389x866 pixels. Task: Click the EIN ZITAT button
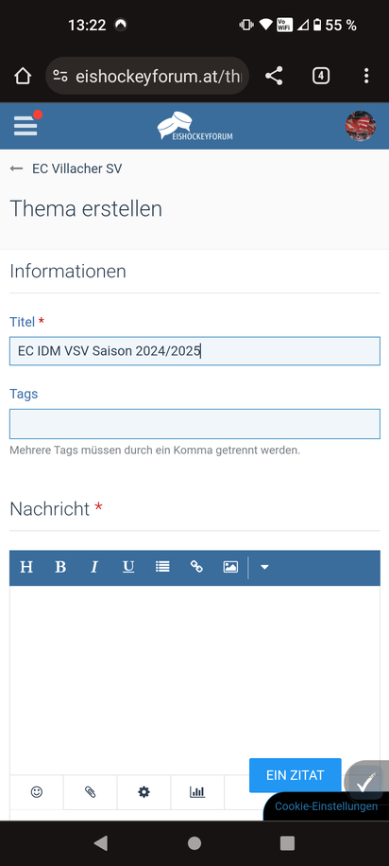pyautogui.click(x=296, y=775)
